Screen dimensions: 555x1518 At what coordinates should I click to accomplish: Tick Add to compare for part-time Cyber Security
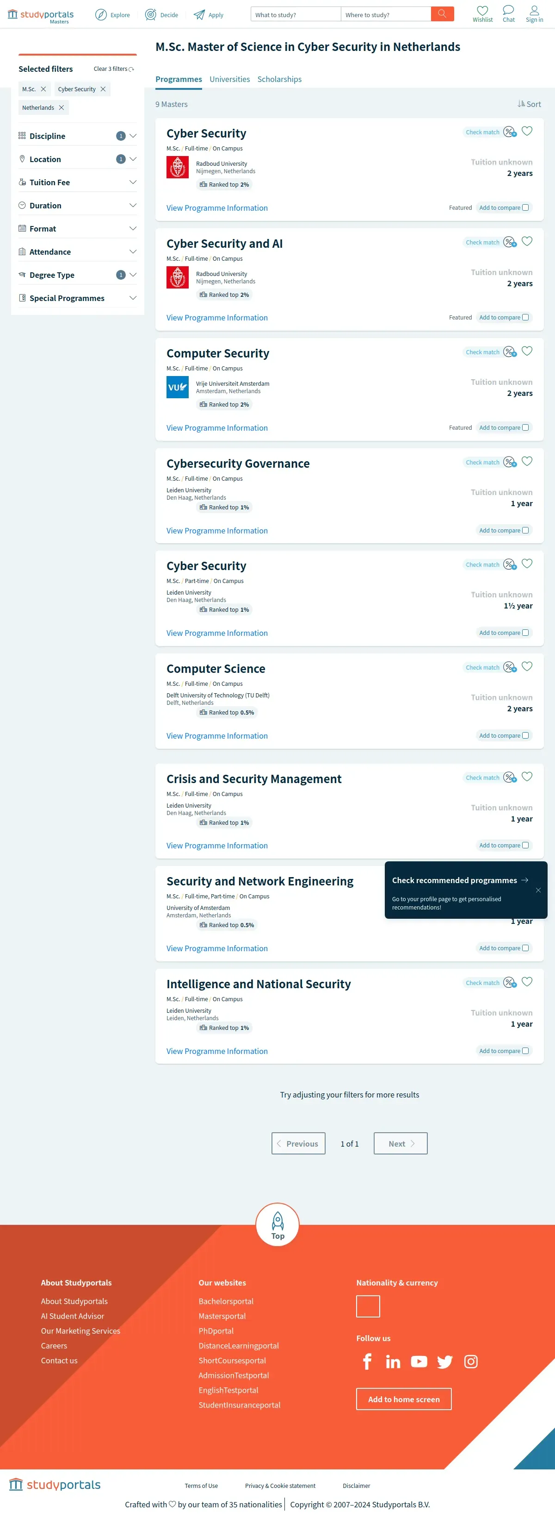tap(525, 632)
